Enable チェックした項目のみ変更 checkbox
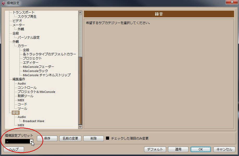239x156 pixels. click(x=107, y=138)
